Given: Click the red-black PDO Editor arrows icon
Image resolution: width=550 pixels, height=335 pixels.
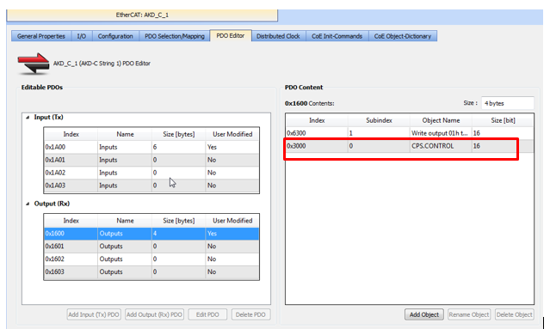Looking at the screenshot, I should click(34, 64).
